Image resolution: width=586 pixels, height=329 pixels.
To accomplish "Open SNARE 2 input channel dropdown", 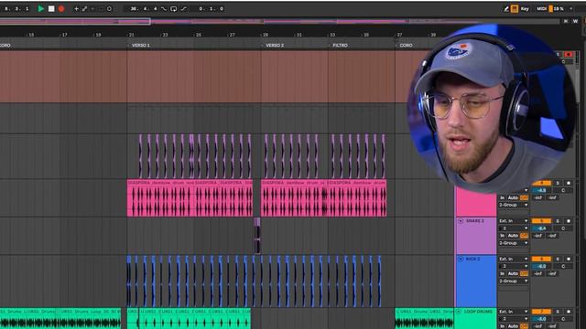I will pyautogui.click(x=514, y=228).
